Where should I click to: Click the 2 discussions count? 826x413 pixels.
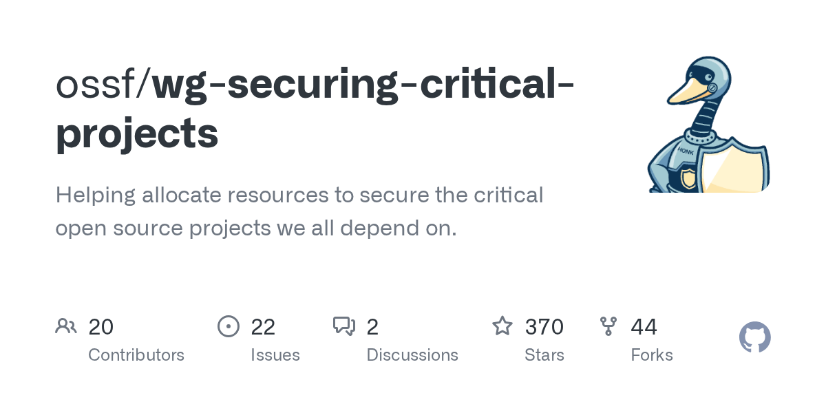pyautogui.click(x=372, y=326)
